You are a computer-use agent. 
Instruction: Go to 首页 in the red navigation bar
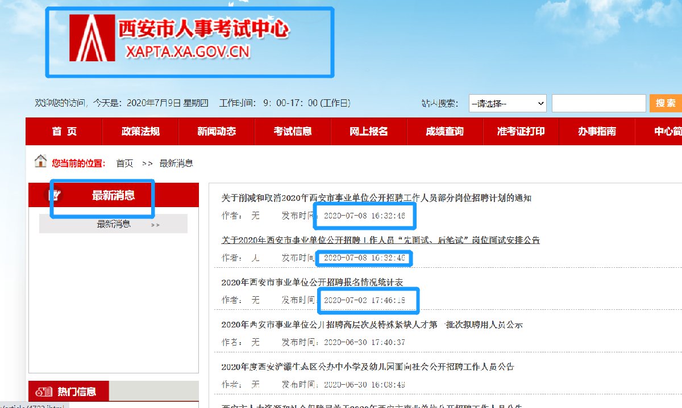click(64, 132)
